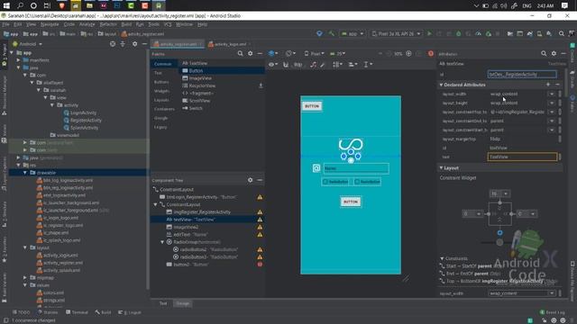Open Search Everywhere magnifier in main toolbar
The width and height of the screenshot is (577, 324).
(561, 33)
